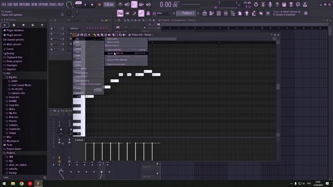Stop playback with the stop button
The height and width of the screenshot is (187, 333).
[92, 5]
